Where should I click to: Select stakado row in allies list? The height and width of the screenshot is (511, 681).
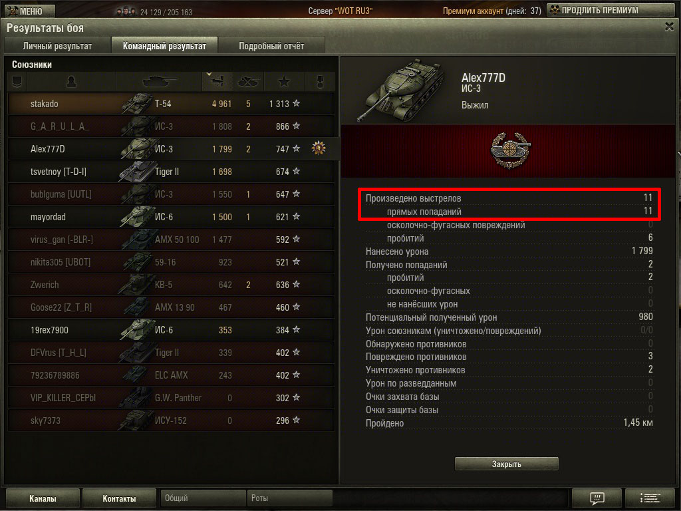171,103
